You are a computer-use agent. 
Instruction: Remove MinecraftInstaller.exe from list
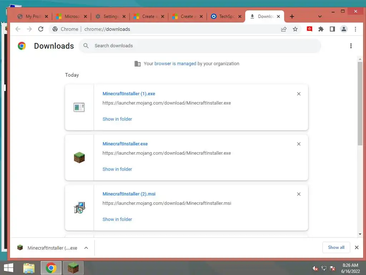(299, 144)
